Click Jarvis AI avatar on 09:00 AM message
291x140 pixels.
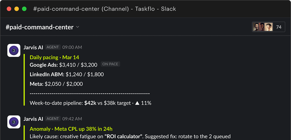tap(14, 50)
